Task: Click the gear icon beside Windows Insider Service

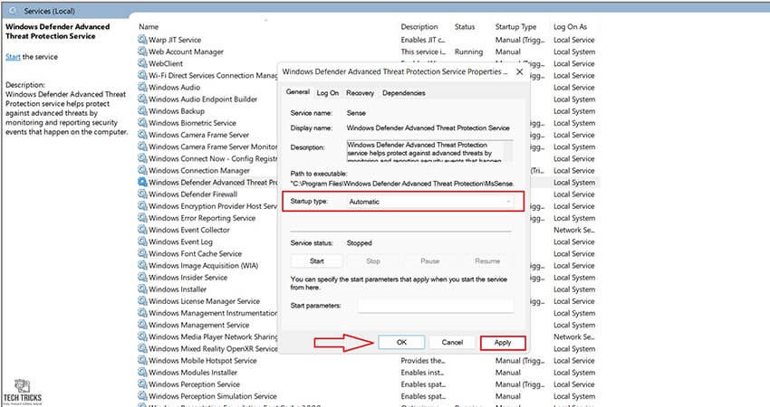Action: tap(142, 277)
